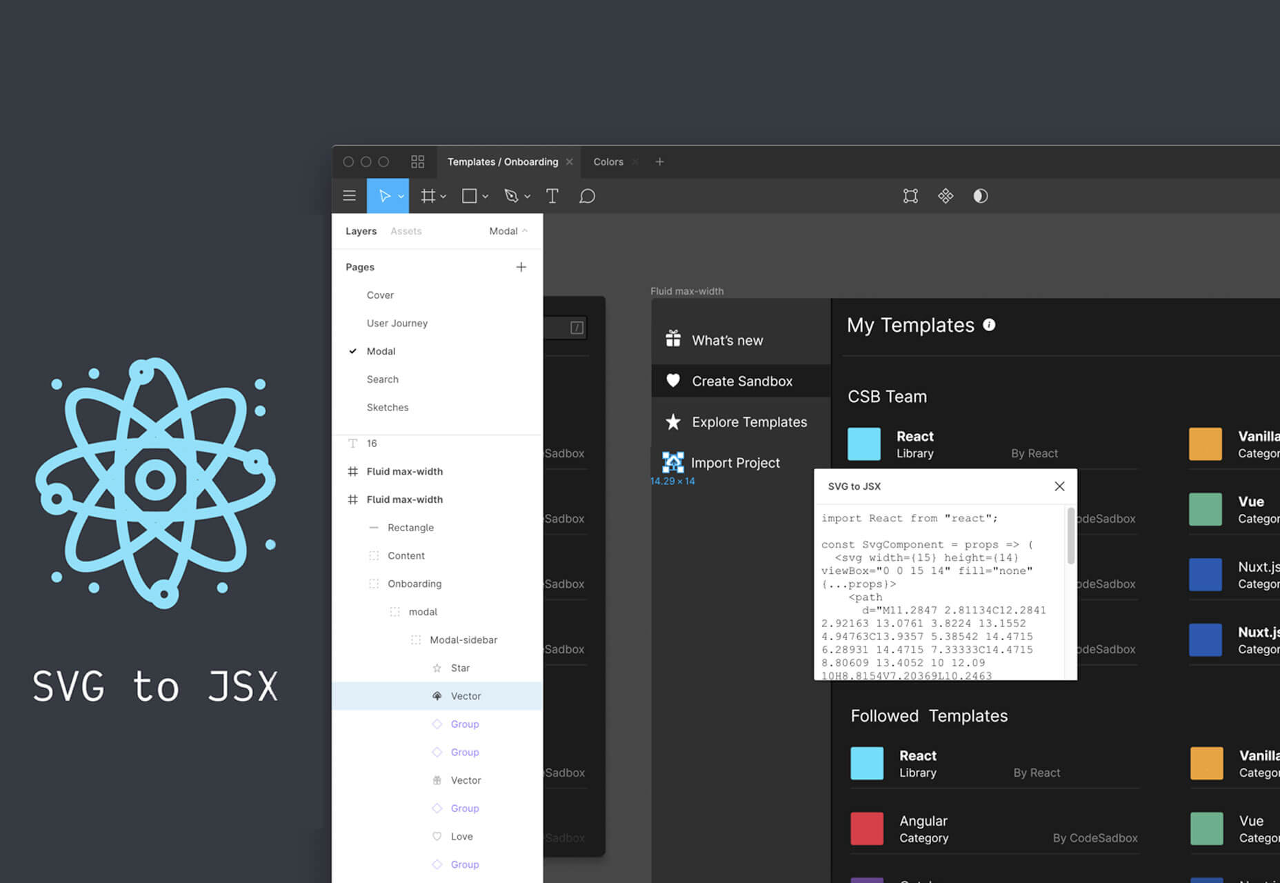The width and height of the screenshot is (1280, 883).
Task: Toggle the contrast mask icon
Action: [x=980, y=196]
